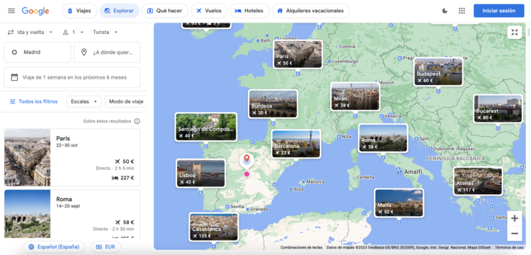Click the red Madrid origin pin
Image resolution: width=531 pixels, height=255 pixels.
pos(247,160)
